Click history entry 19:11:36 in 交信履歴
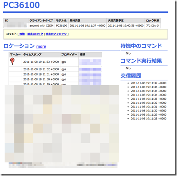 click(149, 87)
